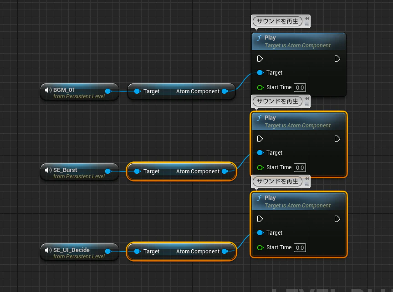Image resolution: width=393 pixels, height=292 pixels.
Task: Click the サウンドを再生 comment text above bottom Play node
Action: pyautogui.click(x=278, y=181)
